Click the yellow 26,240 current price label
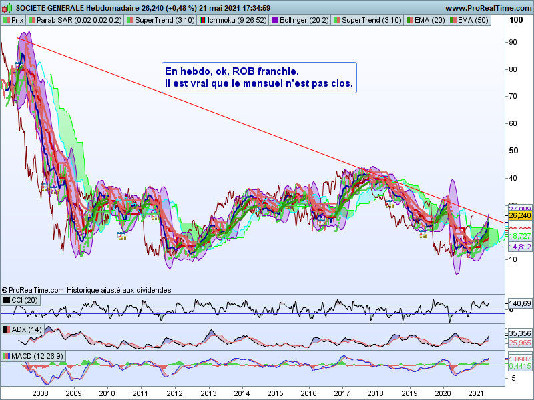This screenshot has width=534, height=400. point(519,216)
